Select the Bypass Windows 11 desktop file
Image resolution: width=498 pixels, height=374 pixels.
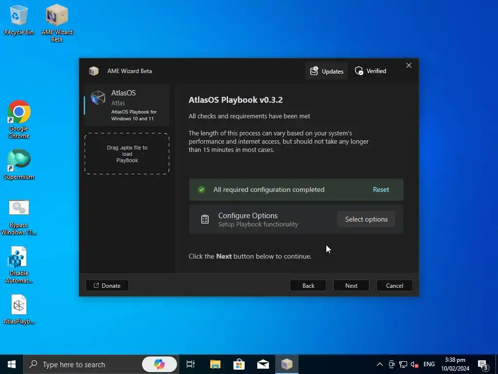19,218
